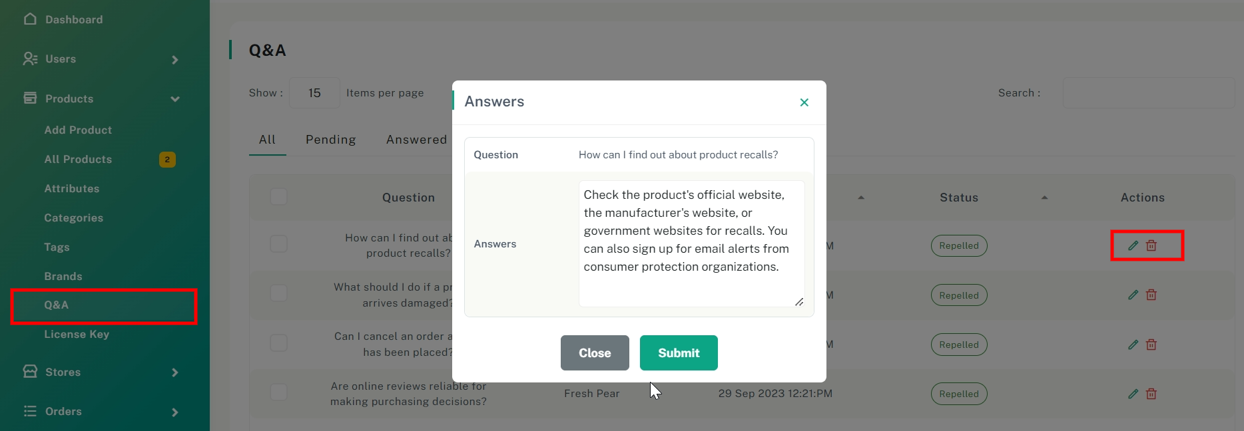
Task: Delete the third question row via trash icon
Action: tap(1151, 345)
